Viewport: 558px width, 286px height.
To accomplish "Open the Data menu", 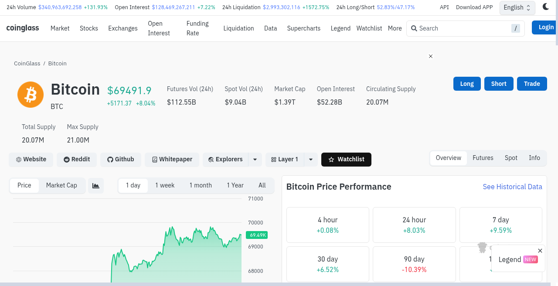I will point(271,28).
